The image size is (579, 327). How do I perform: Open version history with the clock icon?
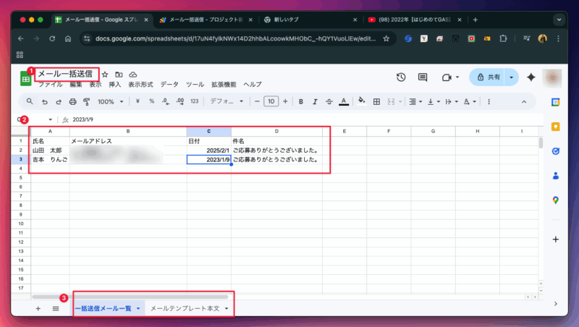[x=401, y=77]
